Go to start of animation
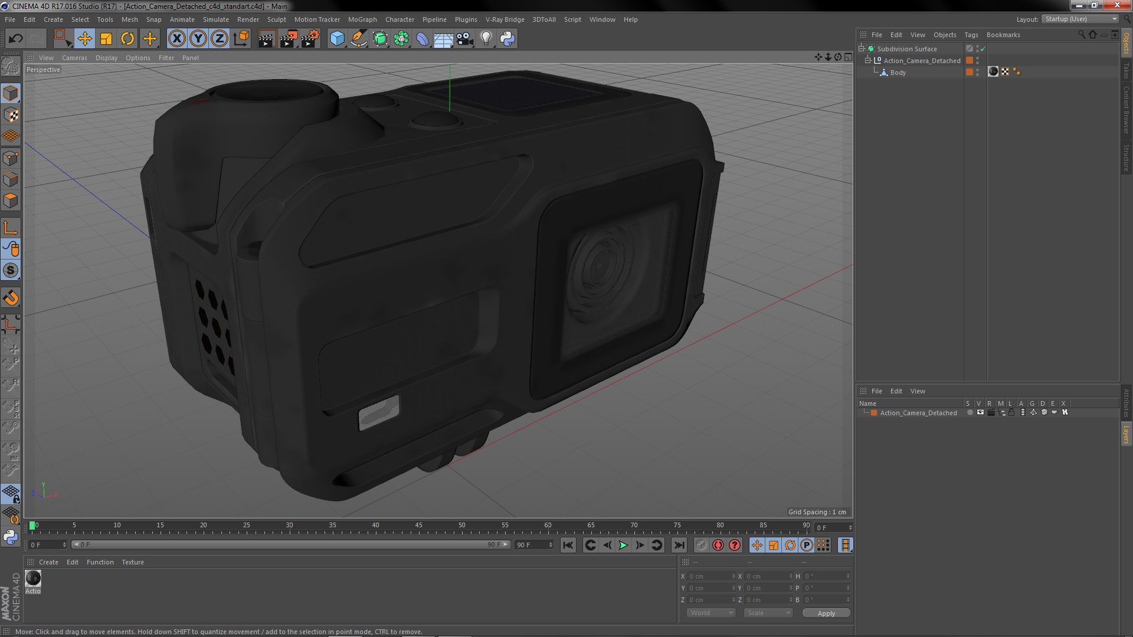The width and height of the screenshot is (1133, 637). pos(568,545)
